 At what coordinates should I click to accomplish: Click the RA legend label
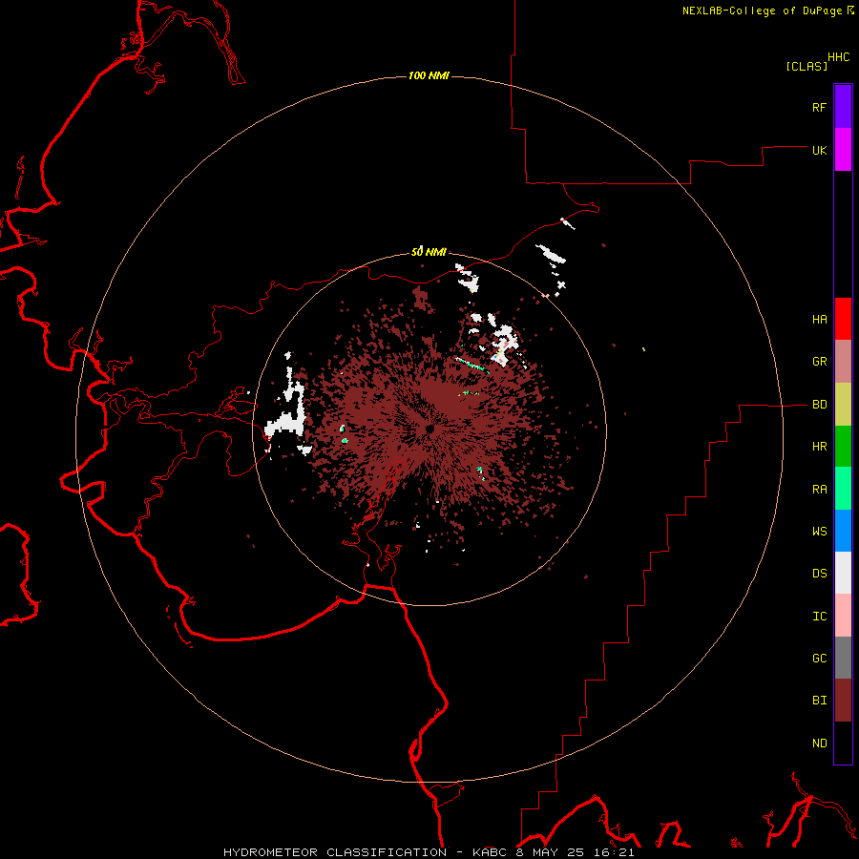[x=820, y=490]
